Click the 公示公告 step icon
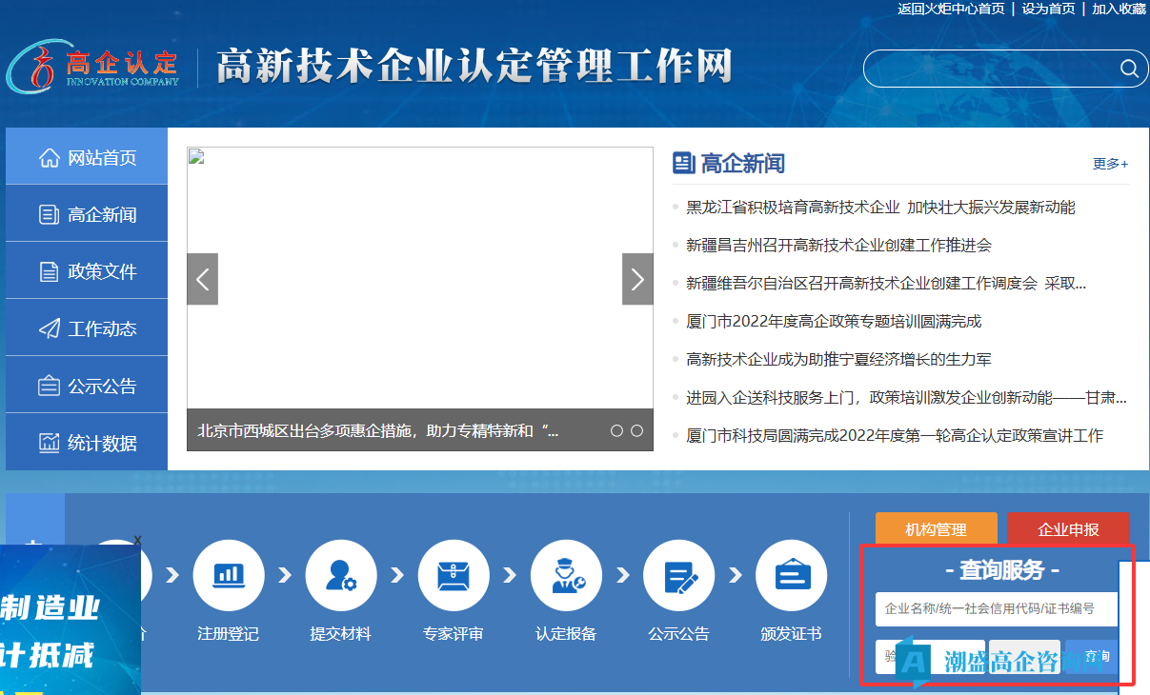This screenshot has height=695, width=1150. pos(678,575)
